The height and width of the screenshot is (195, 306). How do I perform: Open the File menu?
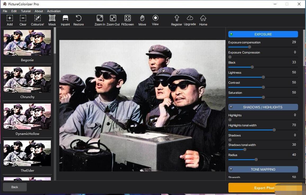[5, 11]
